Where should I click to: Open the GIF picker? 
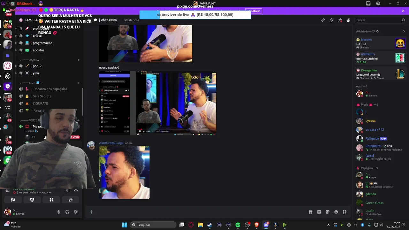click(319, 212)
